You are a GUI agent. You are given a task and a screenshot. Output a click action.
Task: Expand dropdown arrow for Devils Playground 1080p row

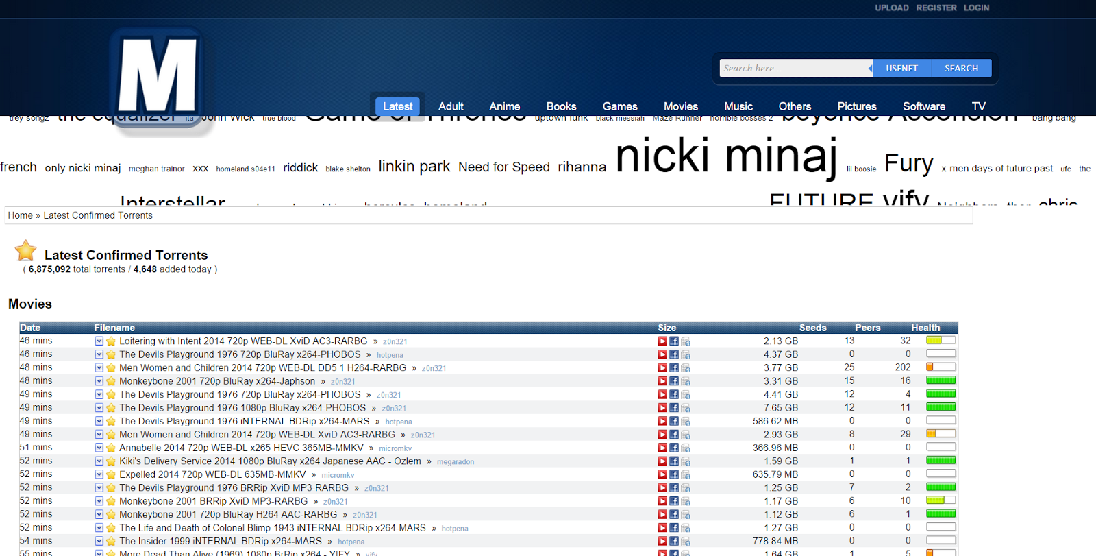(x=99, y=408)
